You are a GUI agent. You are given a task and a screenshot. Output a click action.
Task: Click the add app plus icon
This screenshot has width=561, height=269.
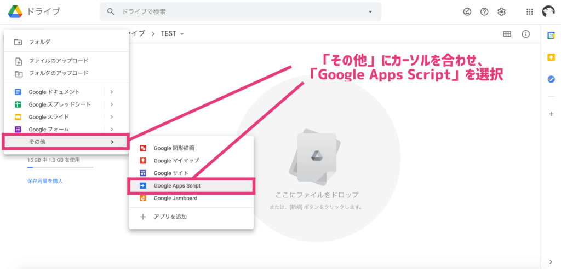[x=143, y=217]
